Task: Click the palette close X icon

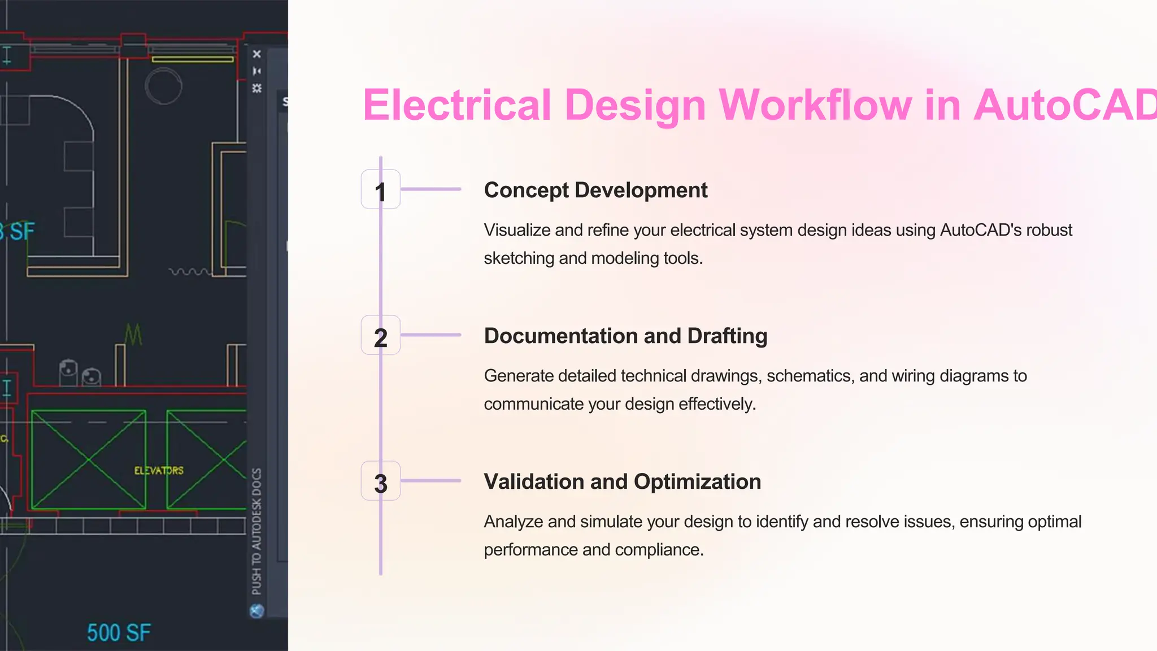Action: [257, 54]
